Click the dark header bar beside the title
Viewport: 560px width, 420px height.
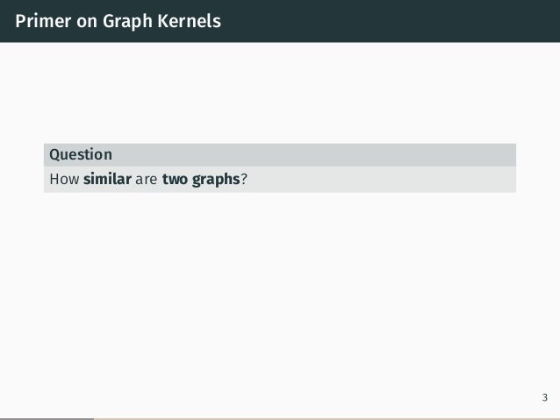coord(390,21)
